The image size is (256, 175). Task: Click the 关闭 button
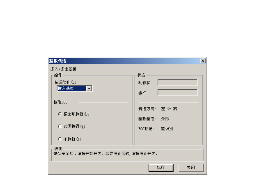pos(191,168)
